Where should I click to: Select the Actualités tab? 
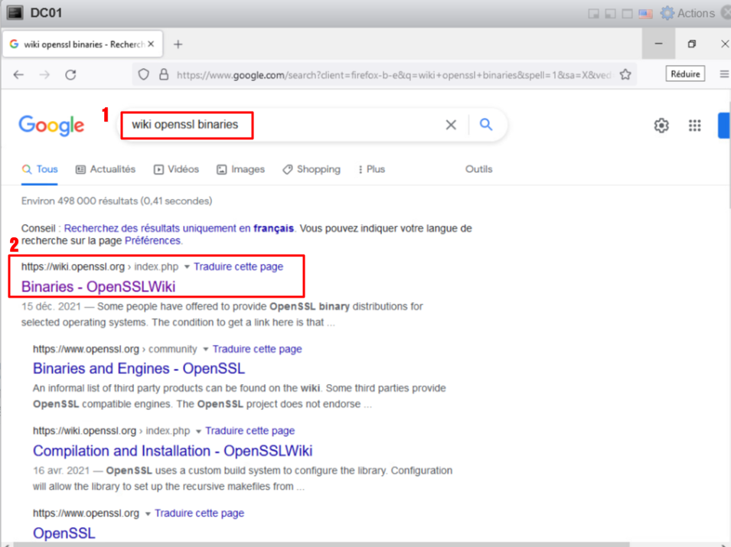coord(106,169)
